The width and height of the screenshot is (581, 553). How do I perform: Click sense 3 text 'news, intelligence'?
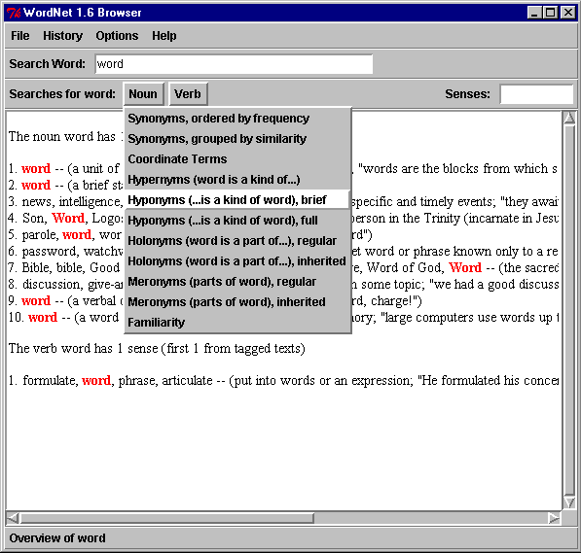pos(71,202)
